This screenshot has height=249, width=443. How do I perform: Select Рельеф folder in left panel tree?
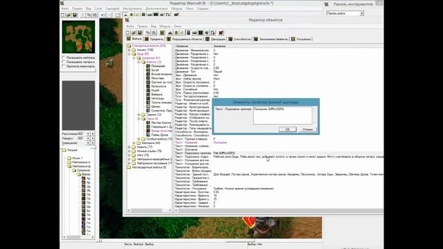click(x=72, y=150)
